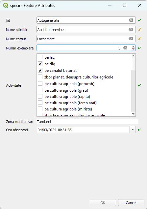Maximize the Feature Attributes dialog

(x=125, y=5)
